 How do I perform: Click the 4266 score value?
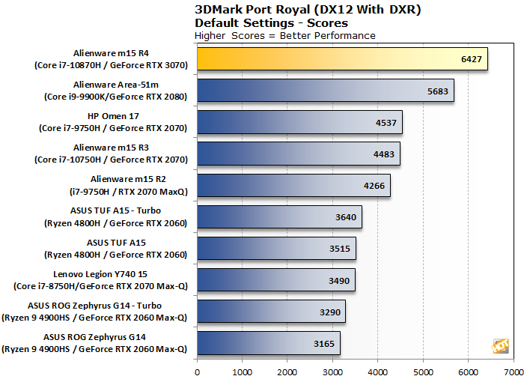click(374, 186)
